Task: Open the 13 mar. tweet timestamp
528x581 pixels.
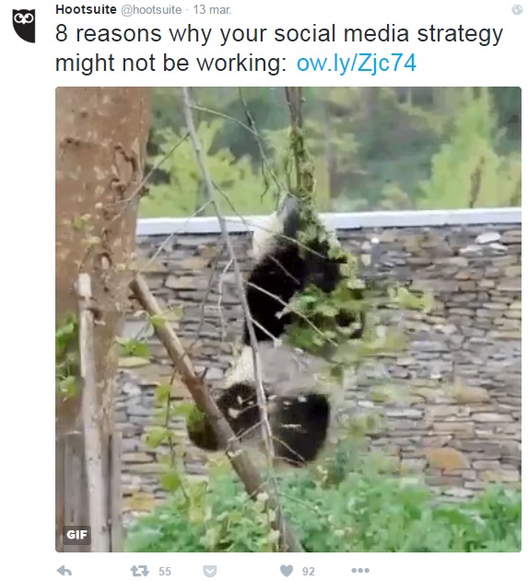Action: (212, 9)
